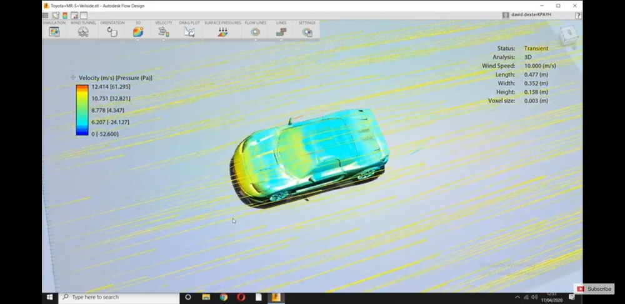This screenshot has height=304, width=625.
Task: Open the Settings tool icon
Action: [x=307, y=33]
